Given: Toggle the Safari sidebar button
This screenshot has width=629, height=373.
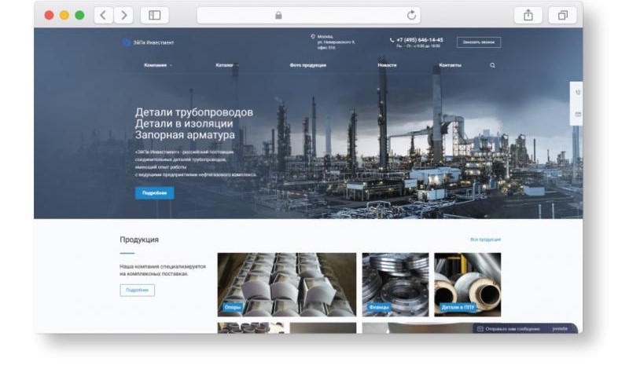Looking at the screenshot, I should [154, 15].
